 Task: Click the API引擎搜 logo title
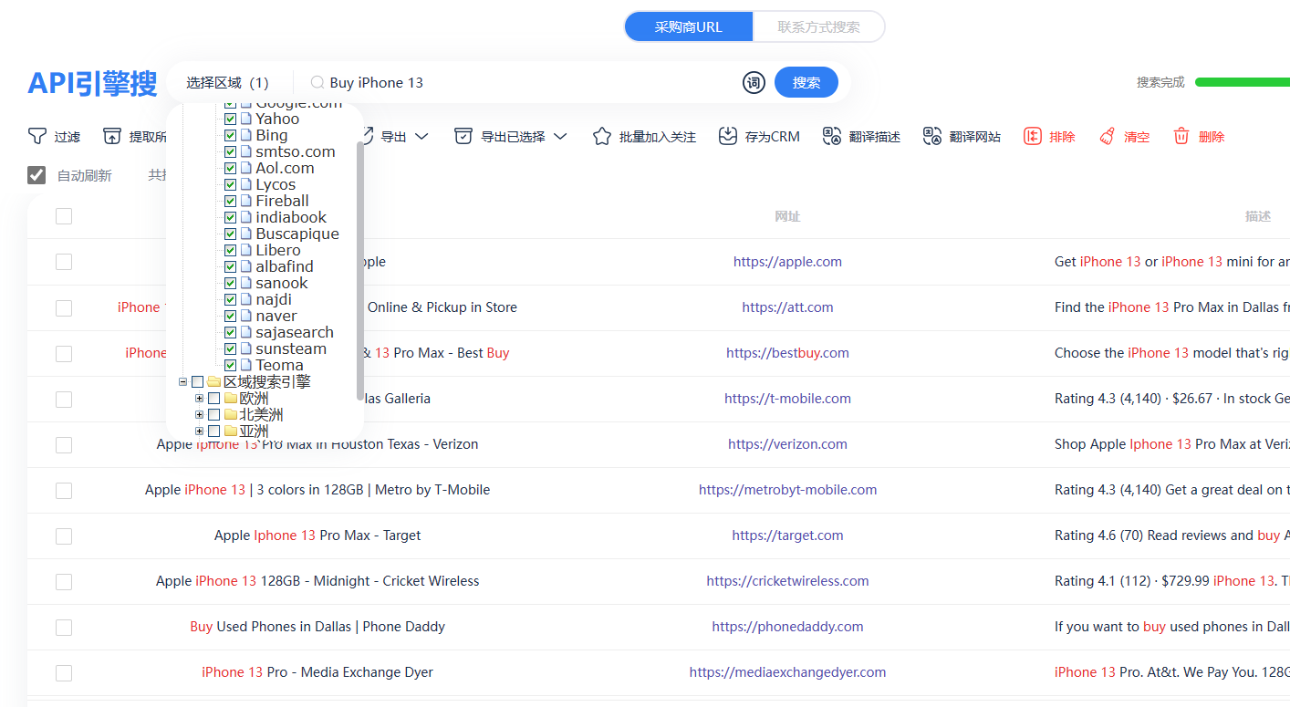pos(92,83)
